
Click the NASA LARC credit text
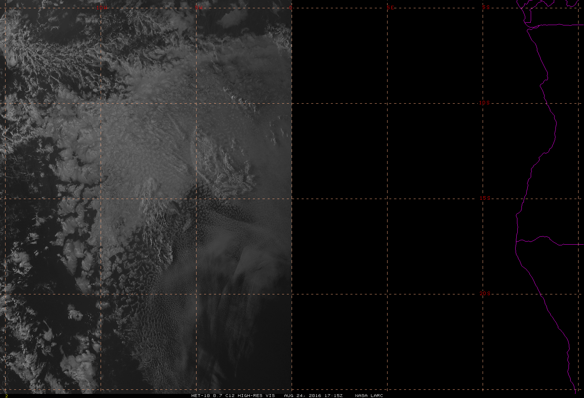[369, 396]
